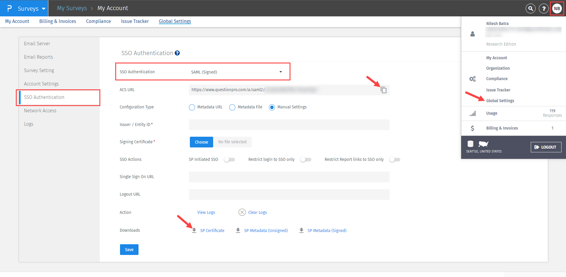Image resolution: width=566 pixels, height=277 pixels.
Task: Click the Clear Logs link
Action: click(258, 212)
